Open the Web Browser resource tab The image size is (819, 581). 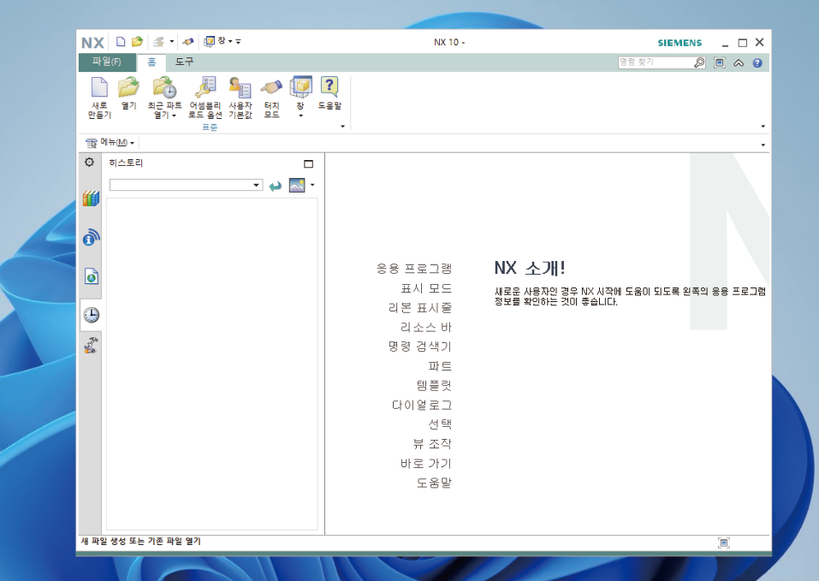tap(92, 276)
